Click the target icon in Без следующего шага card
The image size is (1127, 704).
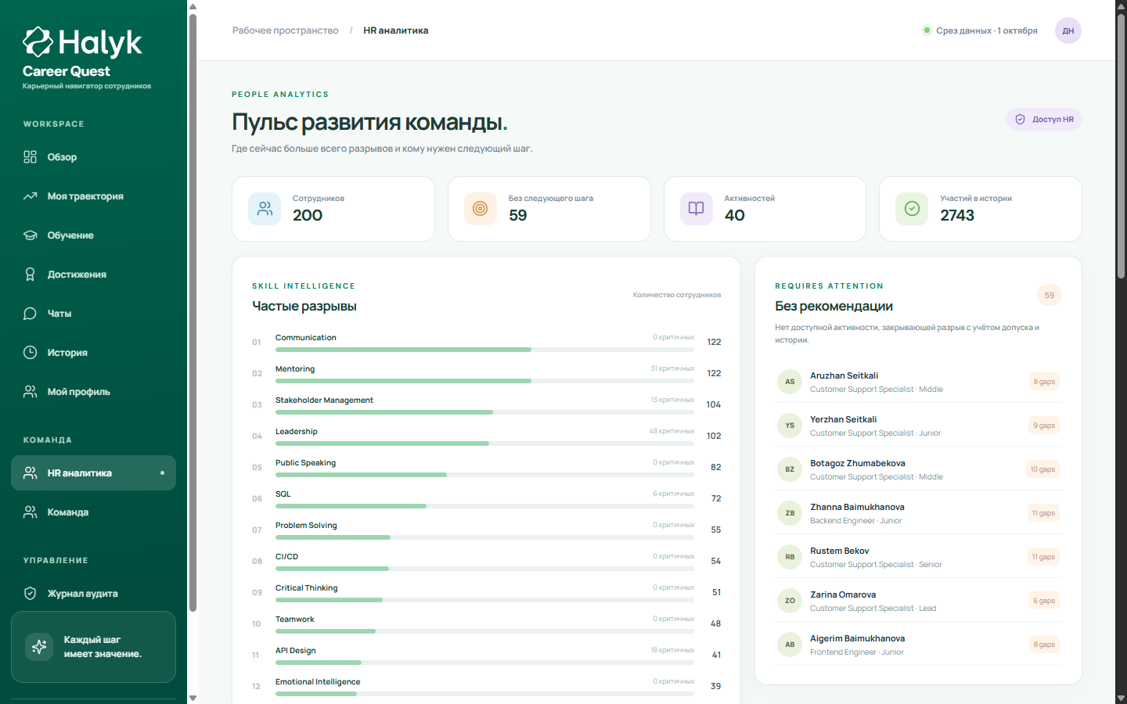tap(481, 209)
